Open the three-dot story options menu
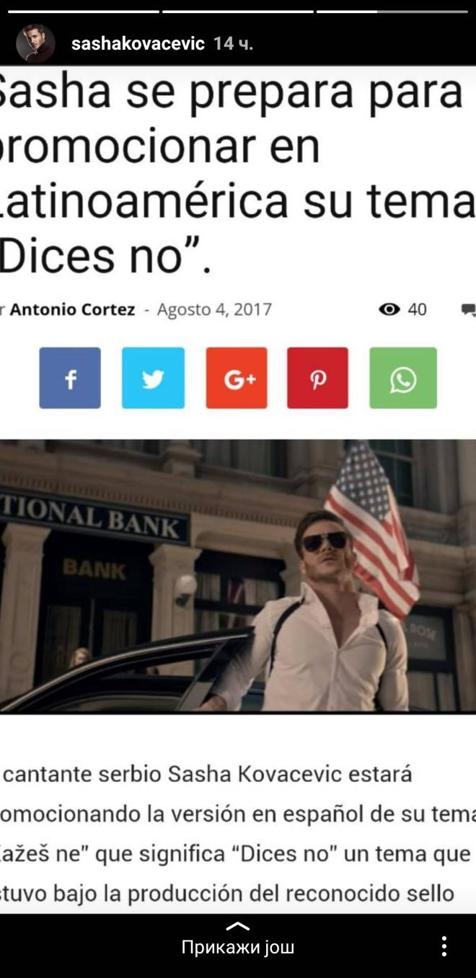Viewport: 476px width, 978px height. coord(444,946)
